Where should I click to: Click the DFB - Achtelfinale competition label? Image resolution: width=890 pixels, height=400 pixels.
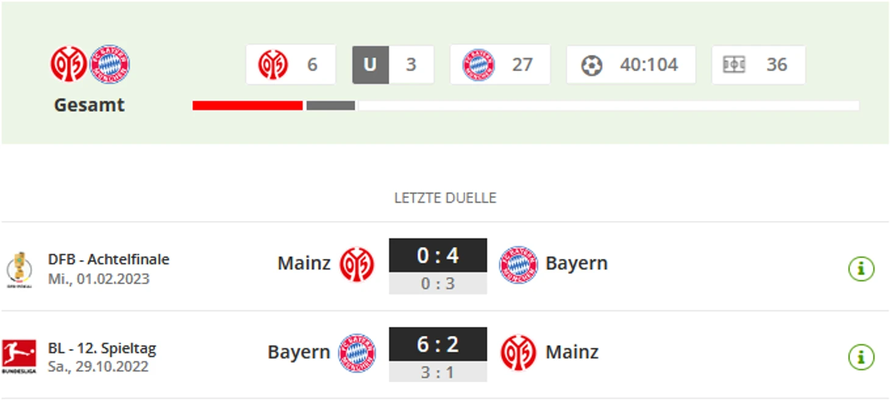109,259
